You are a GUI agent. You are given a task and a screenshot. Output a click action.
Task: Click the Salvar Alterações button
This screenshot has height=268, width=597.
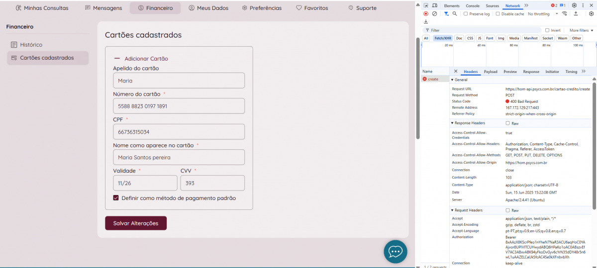[x=135, y=223]
